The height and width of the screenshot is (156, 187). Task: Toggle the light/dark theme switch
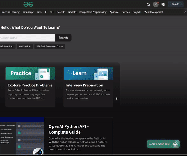tap(156, 4)
